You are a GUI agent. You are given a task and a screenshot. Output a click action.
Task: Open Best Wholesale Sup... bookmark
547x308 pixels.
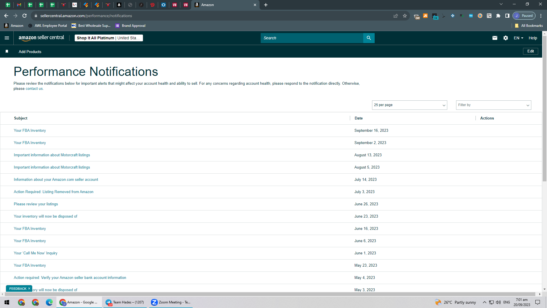pos(91,26)
